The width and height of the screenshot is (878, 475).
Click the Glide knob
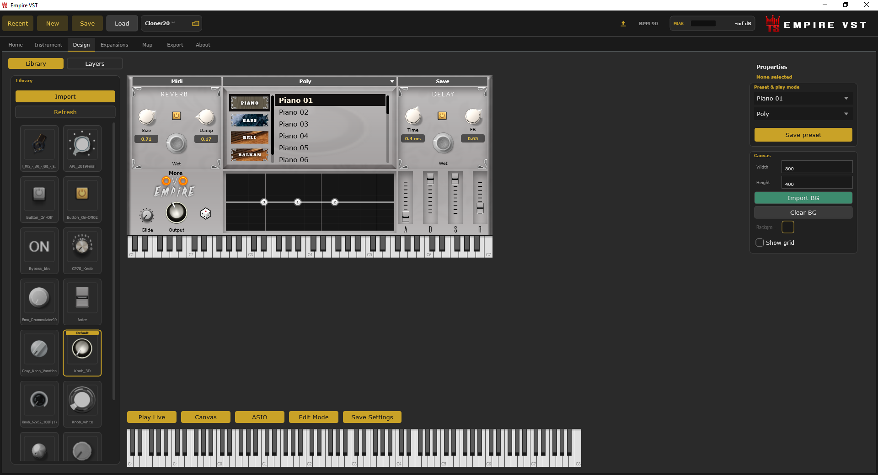click(147, 215)
